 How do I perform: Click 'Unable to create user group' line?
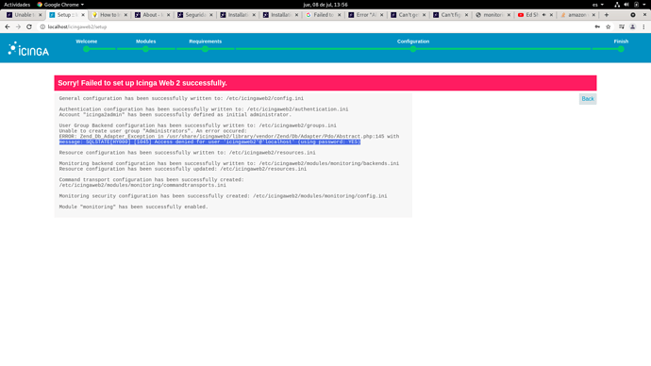(x=153, y=131)
